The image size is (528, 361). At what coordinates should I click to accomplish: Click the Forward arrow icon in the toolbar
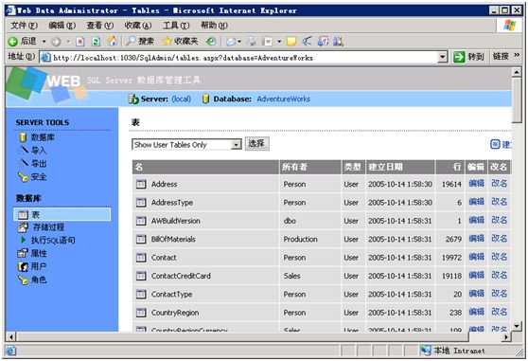point(56,42)
